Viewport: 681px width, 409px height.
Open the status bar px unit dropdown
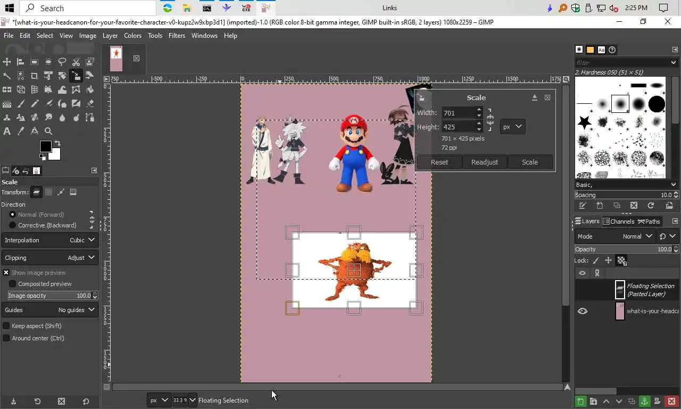coord(159,400)
